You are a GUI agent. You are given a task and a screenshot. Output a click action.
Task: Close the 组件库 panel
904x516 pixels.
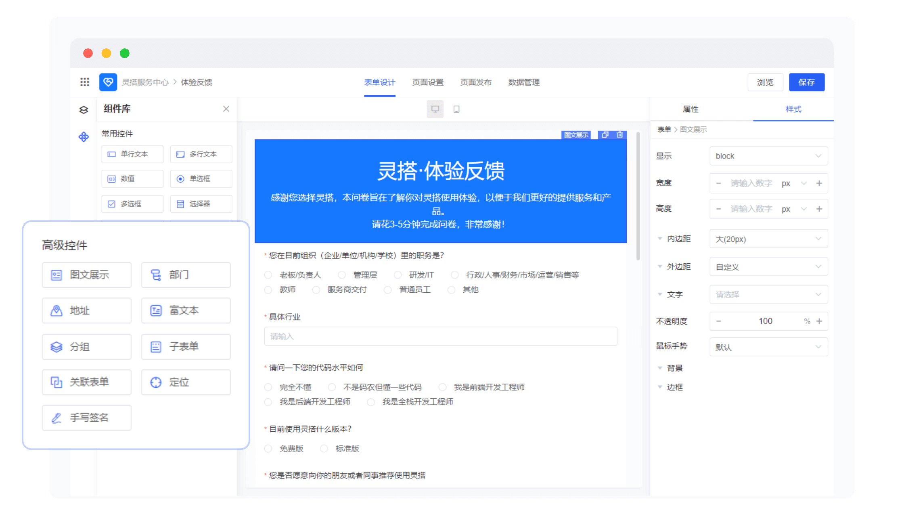(x=226, y=109)
